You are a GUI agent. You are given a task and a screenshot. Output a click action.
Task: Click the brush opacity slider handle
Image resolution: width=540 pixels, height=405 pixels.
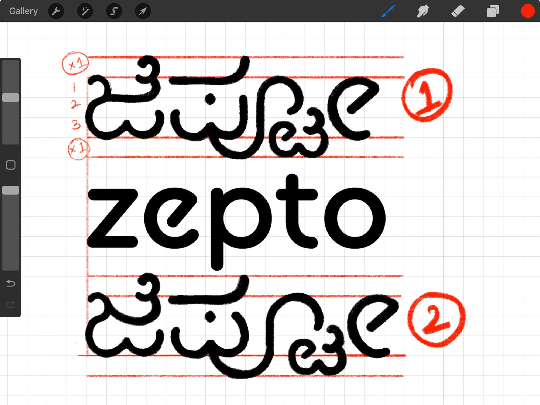pyautogui.click(x=11, y=190)
